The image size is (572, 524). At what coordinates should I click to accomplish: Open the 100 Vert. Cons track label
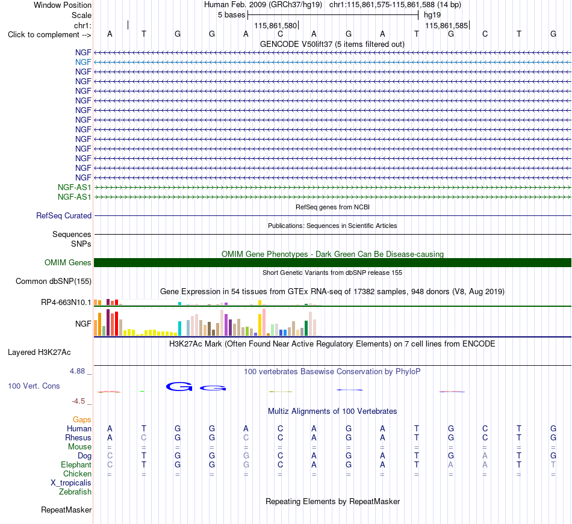[34, 386]
